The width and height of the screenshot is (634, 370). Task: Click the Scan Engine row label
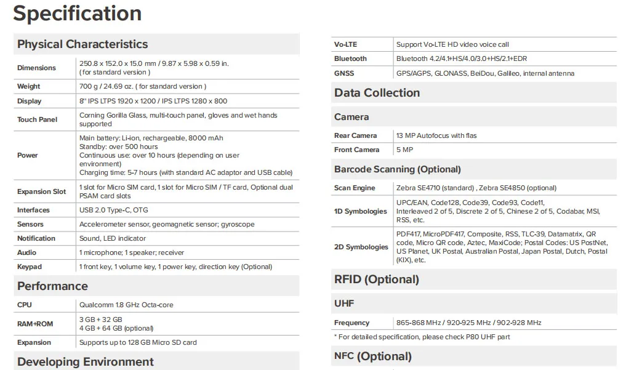point(355,188)
